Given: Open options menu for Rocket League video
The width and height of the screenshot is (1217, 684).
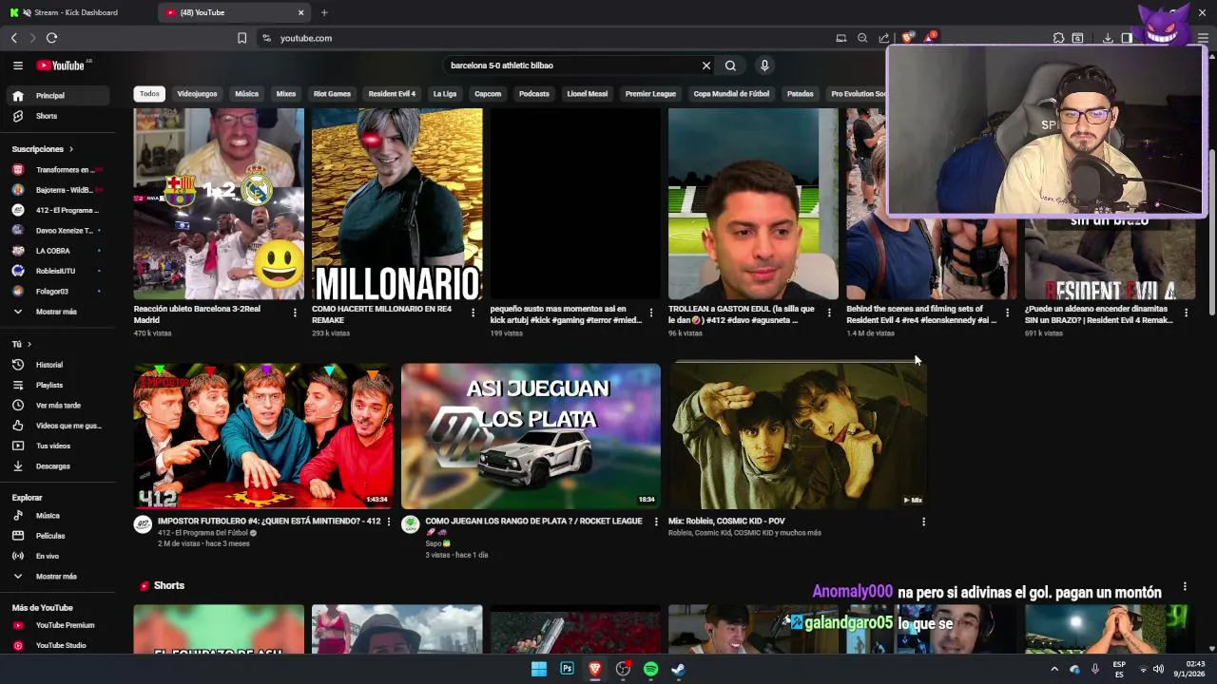Looking at the screenshot, I should tap(655, 522).
